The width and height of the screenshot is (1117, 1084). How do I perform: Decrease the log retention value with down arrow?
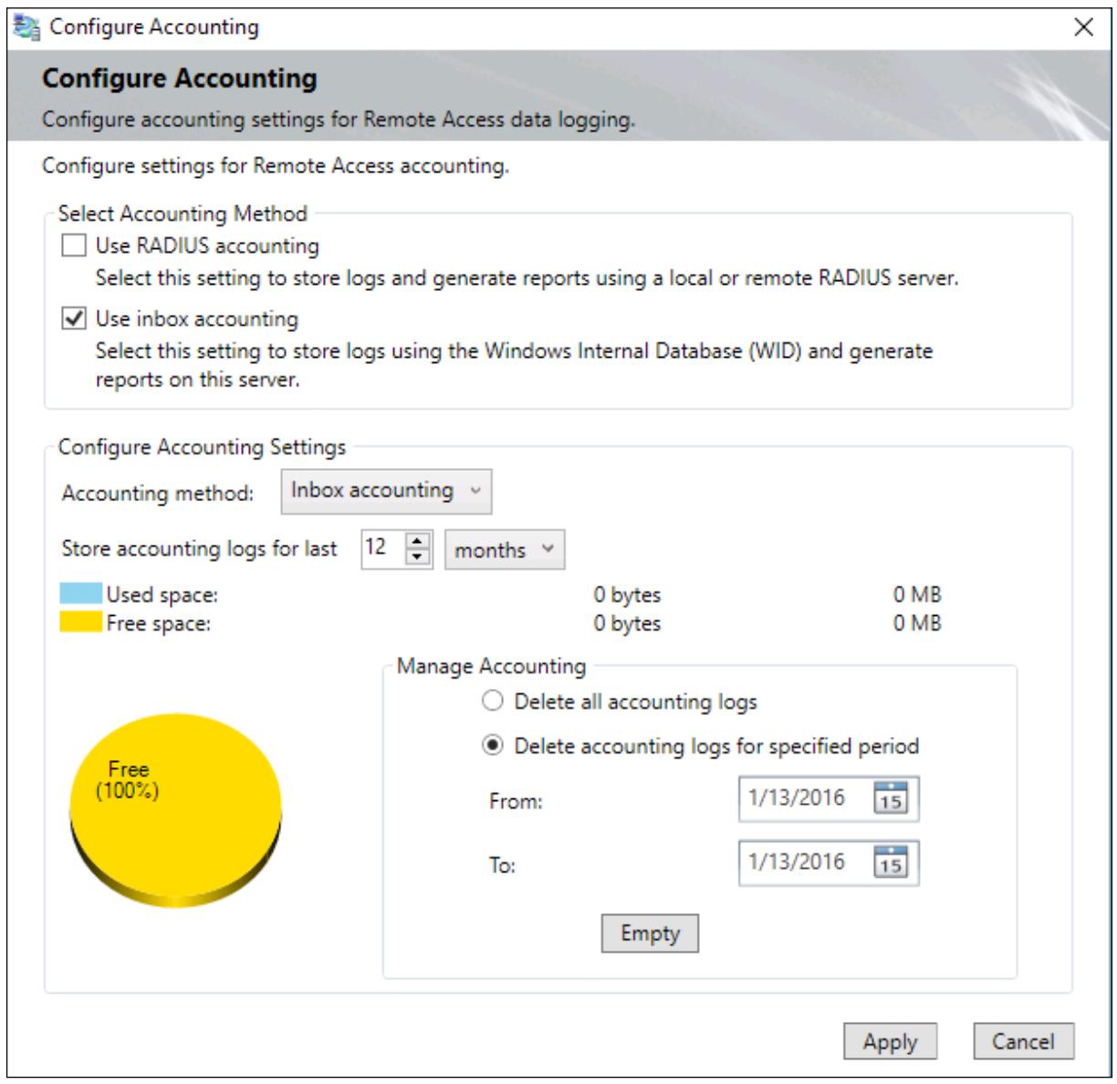pos(418,557)
